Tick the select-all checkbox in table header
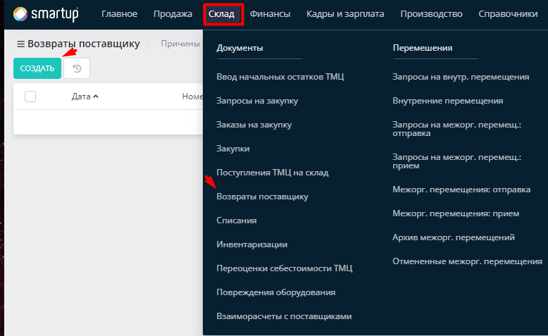This screenshot has width=548, height=336. [30, 97]
